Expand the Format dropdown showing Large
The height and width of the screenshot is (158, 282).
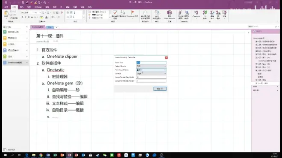(151, 74)
